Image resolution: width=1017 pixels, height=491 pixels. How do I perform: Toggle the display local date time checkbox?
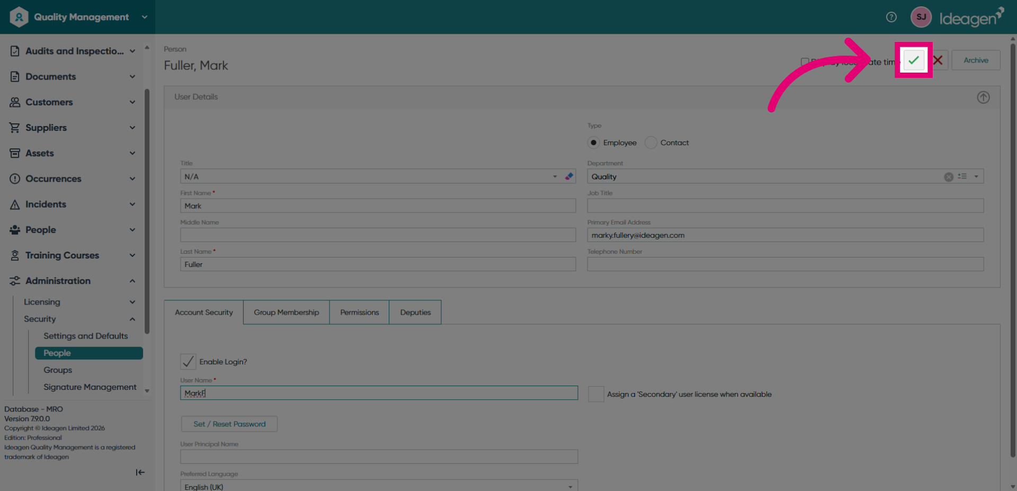pyautogui.click(x=805, y=61)
